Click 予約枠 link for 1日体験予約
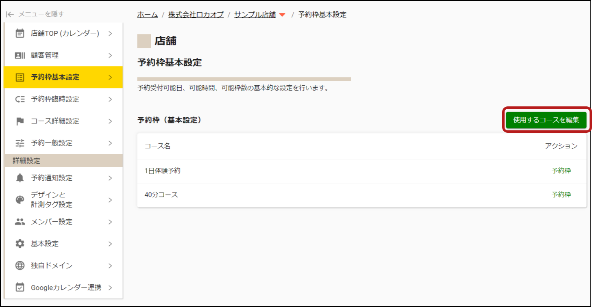This screenshot has width=592, height=307. coord(561,171)
